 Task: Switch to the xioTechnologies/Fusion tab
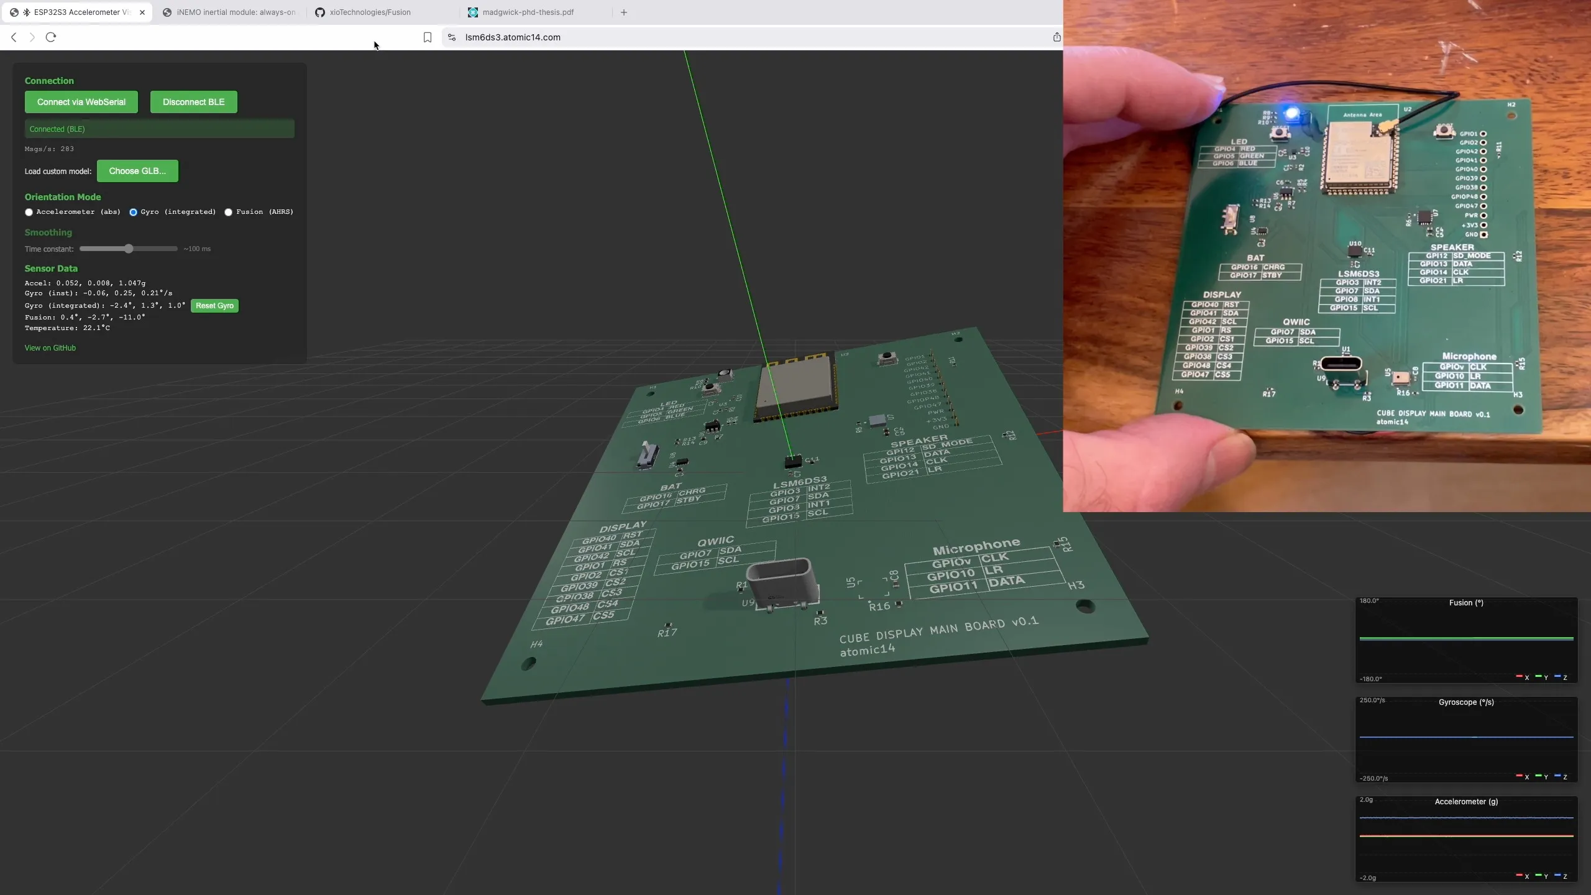pos(369,12)
